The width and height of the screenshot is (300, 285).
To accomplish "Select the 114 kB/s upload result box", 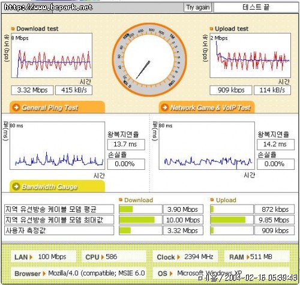I will click(x=272, y=90).
